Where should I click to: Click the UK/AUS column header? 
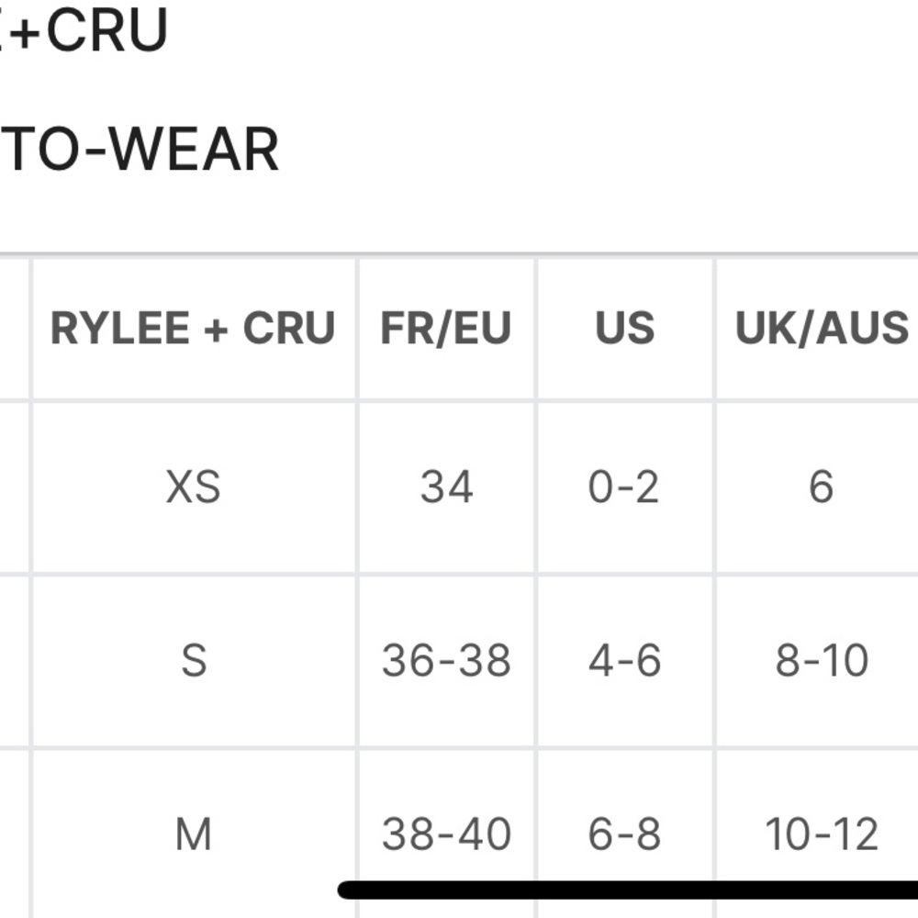[x=822, y=329]
